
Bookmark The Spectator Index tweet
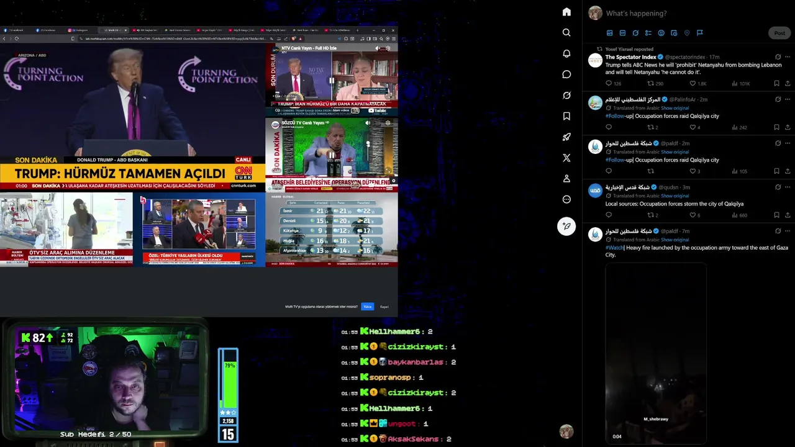coord(776,83)
